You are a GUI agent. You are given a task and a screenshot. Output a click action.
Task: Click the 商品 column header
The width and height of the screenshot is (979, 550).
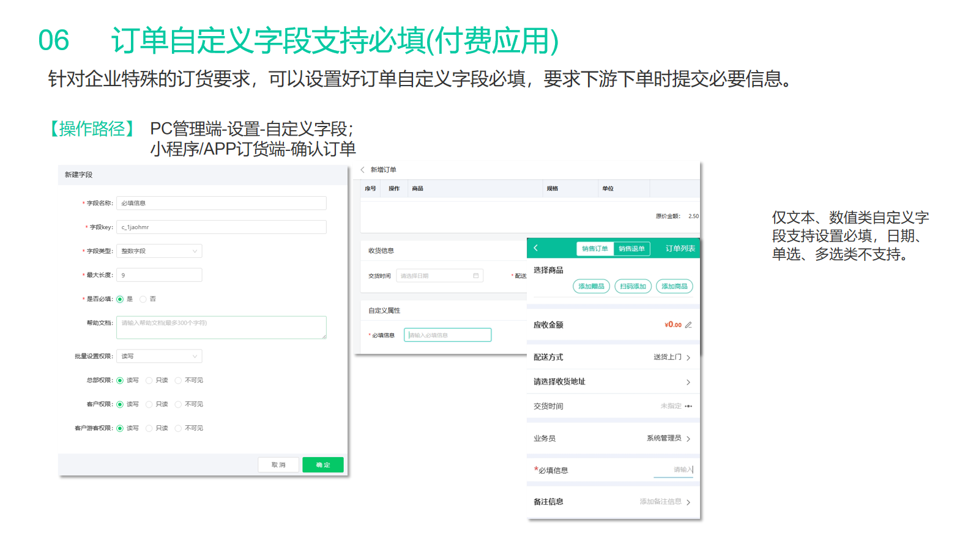click(x=418, y=189)
